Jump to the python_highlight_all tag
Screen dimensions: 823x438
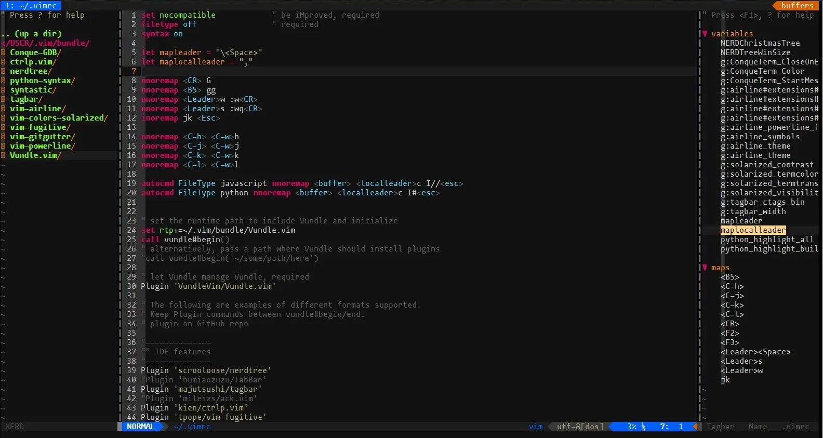tap(767, 240)
